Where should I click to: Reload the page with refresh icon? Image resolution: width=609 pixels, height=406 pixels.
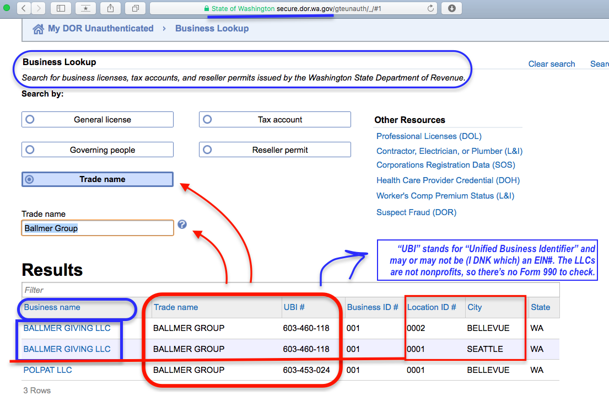[431, 8]
